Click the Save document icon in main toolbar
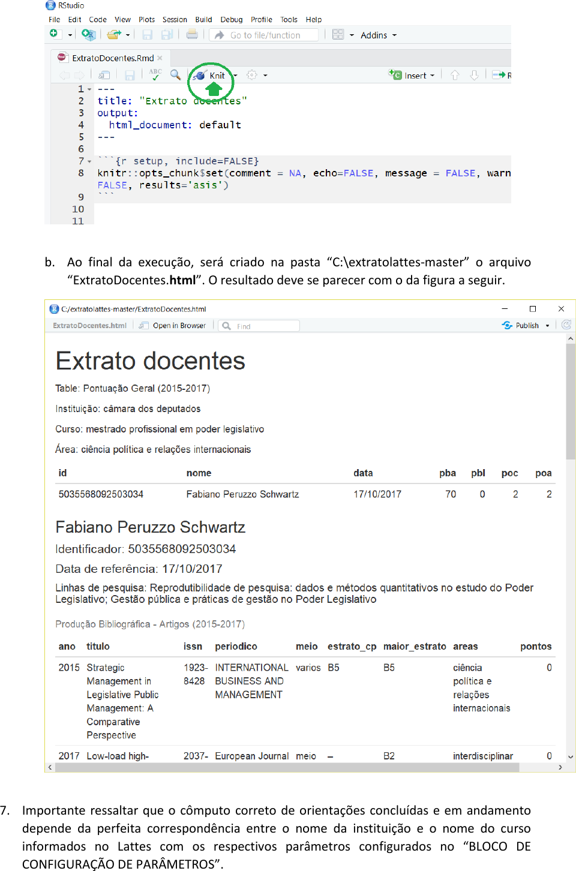The height and width of the screenshot is (871, 576). 147,35
